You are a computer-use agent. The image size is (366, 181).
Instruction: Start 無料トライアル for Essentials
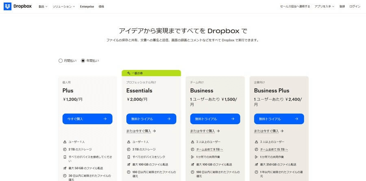(151, 119)
